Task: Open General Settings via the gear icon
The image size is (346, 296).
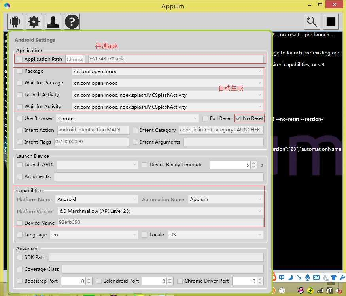Action: pyautogui.click(x=34, y=22)
